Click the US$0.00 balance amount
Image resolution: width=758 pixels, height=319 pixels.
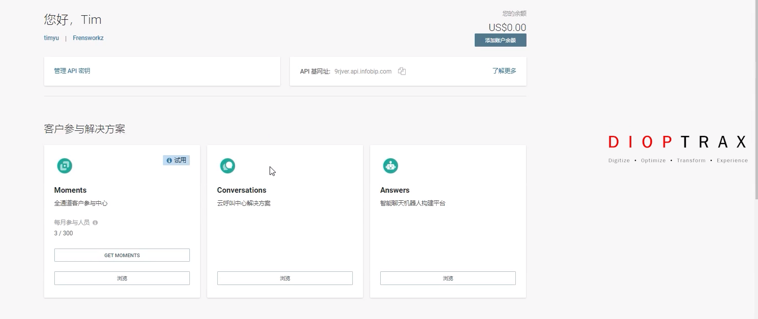[x=507, y=27]
